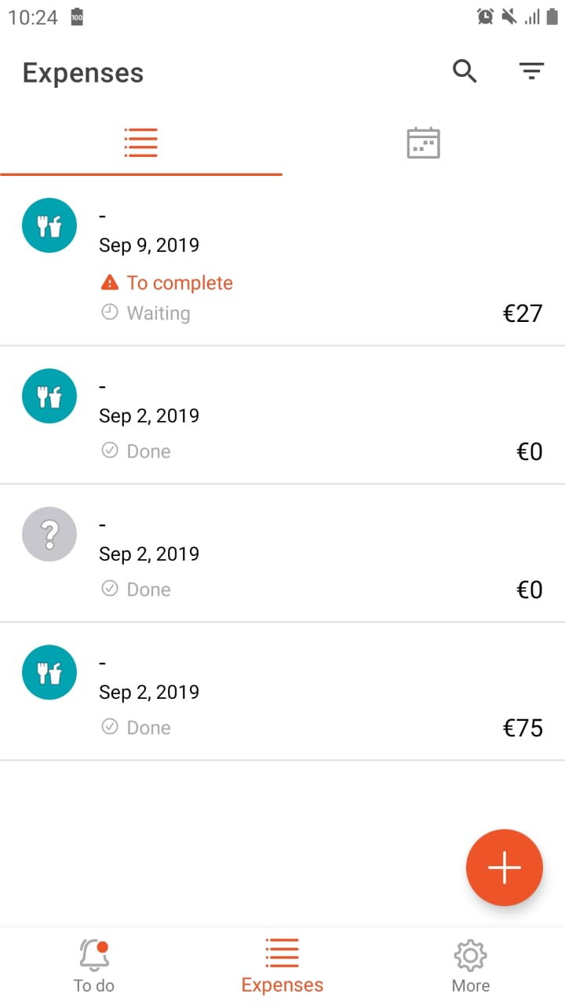Screen dimensions: 565x1005
Task: Switch to the list view tab
Action: [x=141, y=143]
